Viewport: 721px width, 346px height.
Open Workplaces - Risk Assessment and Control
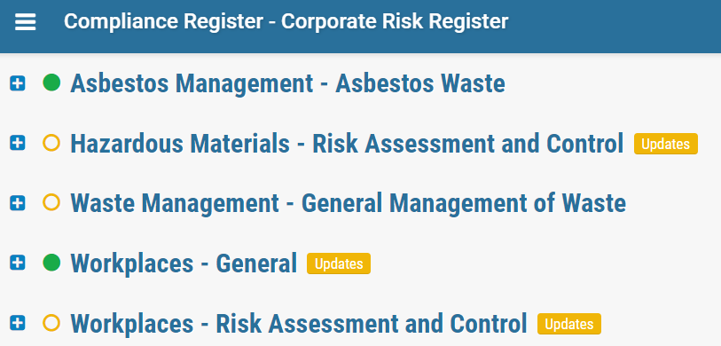click(x=299, y=324)
